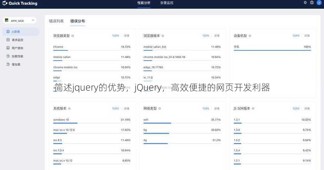Image resolution: width=324 pixels, height=170 pixels.
Task: Click info icon next to JS SDK版本
Action: click(253, 109)
